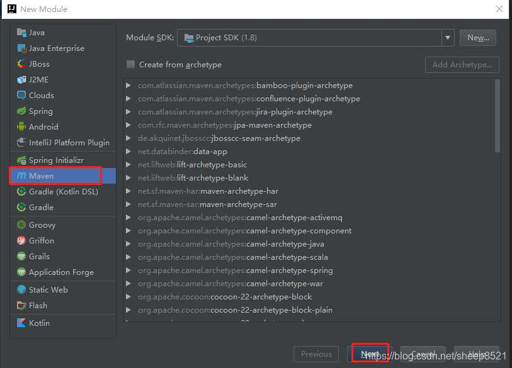This screenshot has width=512, height=368.
Task: Expand jira-plugin-archetype entry
Action: coord(128,112)
